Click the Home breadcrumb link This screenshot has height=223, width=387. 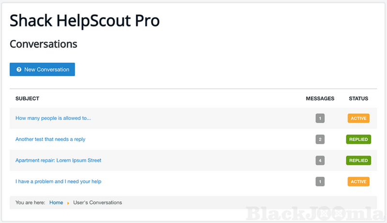coord(56,203)
